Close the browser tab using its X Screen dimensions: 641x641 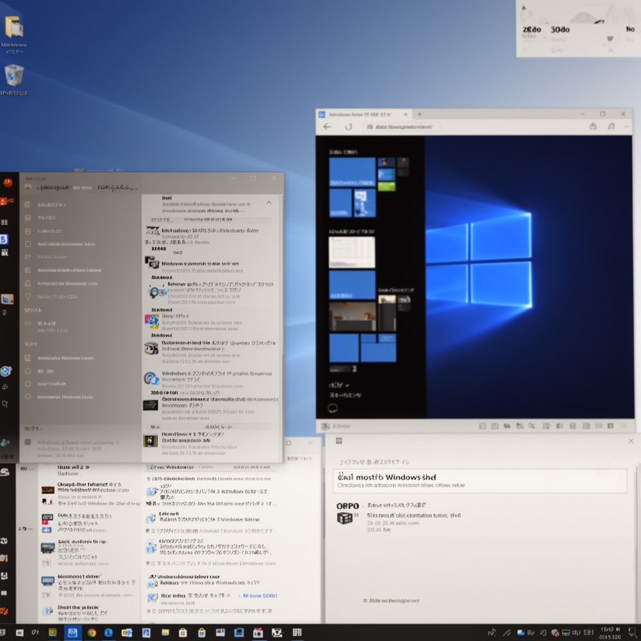tap(406, 115)
